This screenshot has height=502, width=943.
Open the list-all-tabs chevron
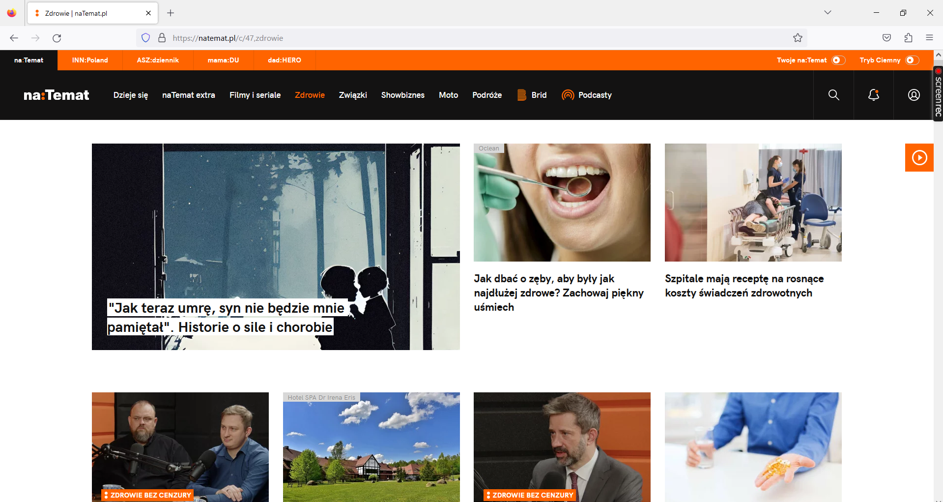[828, 13]
